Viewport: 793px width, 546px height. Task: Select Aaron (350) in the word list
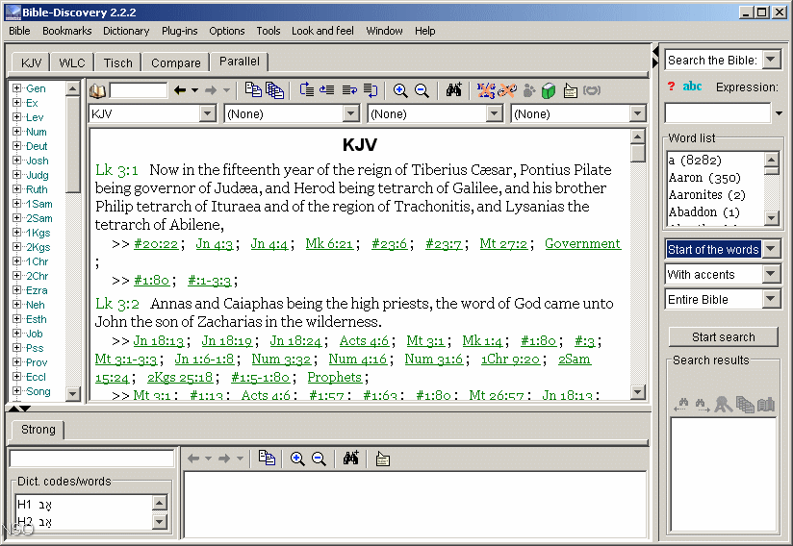[704, 178]
